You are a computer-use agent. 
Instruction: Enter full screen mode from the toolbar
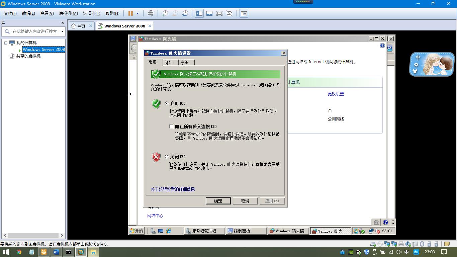click(x=219, y=13)
